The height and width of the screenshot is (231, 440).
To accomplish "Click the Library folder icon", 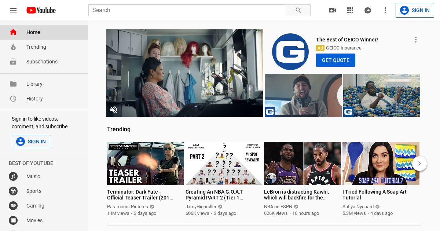I will pyautogui.click(x=13, y=84).
